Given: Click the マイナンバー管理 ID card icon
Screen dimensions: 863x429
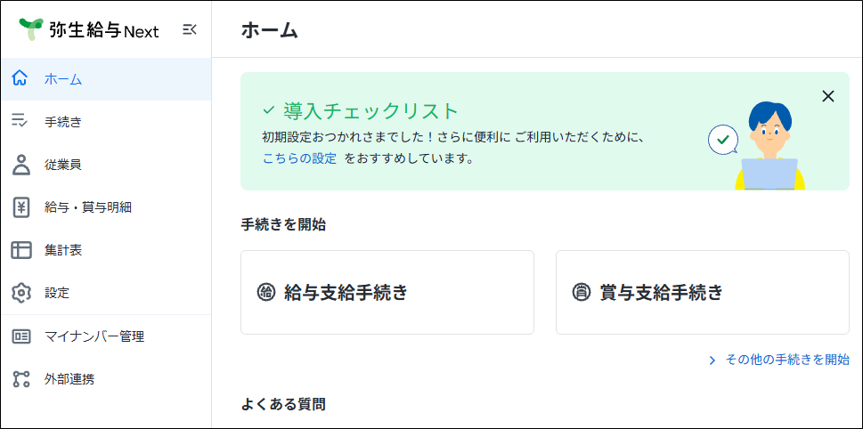Looking at the screenshot, I should [x=21, y=336].
